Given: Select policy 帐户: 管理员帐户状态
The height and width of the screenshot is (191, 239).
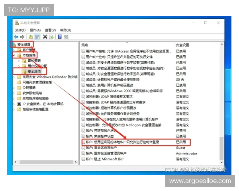Looking at the screenshot, I should pos(101,131).
